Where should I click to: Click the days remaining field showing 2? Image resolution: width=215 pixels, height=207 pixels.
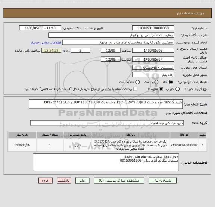(x=80, y=51)
